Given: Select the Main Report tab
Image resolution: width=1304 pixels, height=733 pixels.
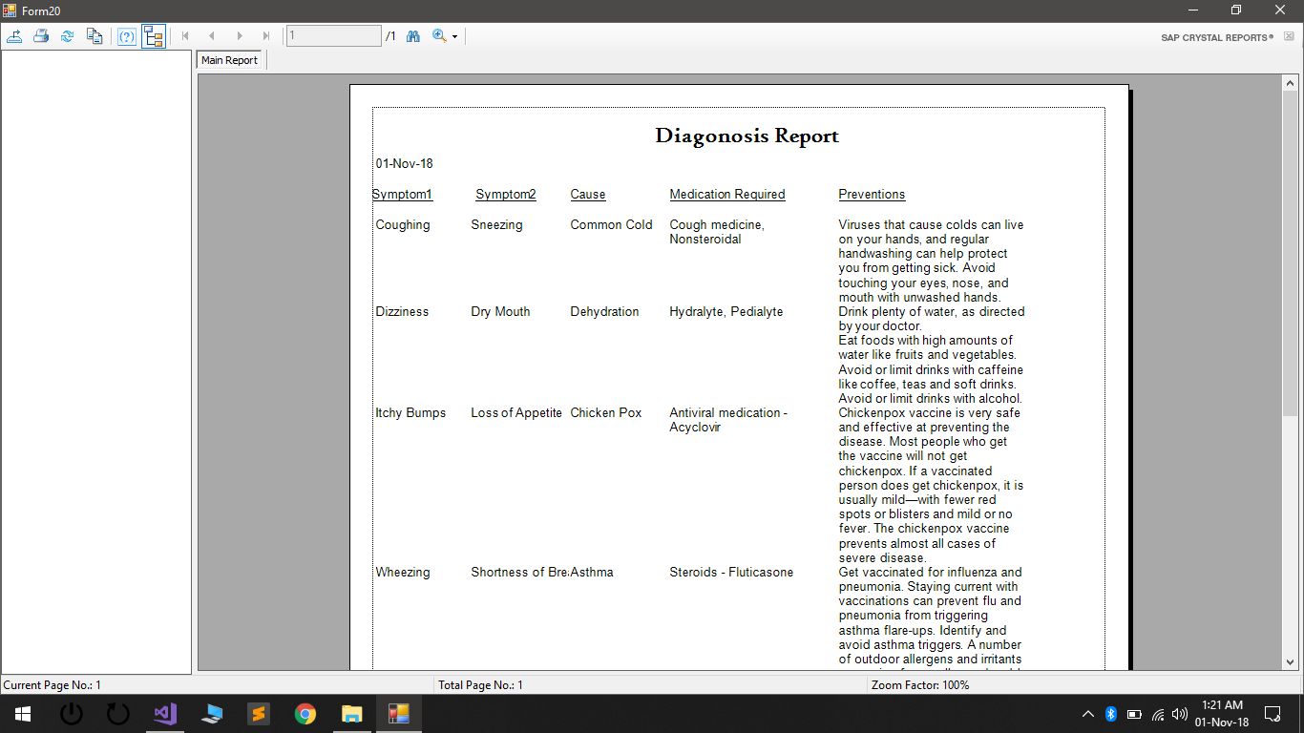Looking at the screenshot, I should 229,60.
